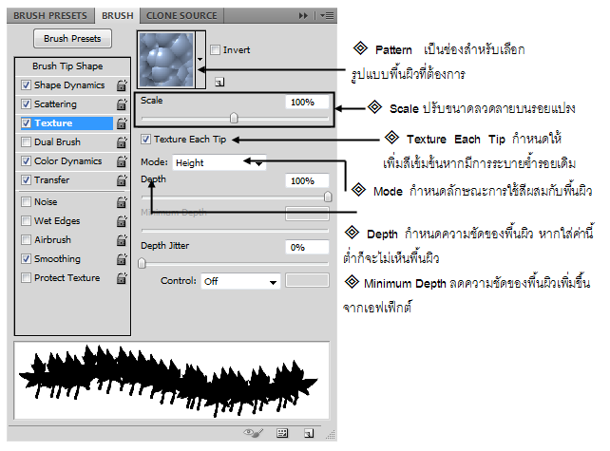
Task: Uncheck Color Dynamics checkbox
Action: tap(26, 161)
